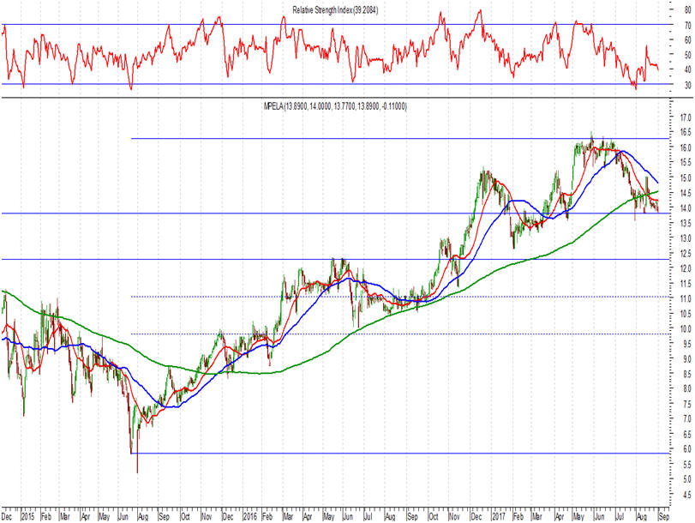Click the 5.0 price axis label

[x=687, y=479]
